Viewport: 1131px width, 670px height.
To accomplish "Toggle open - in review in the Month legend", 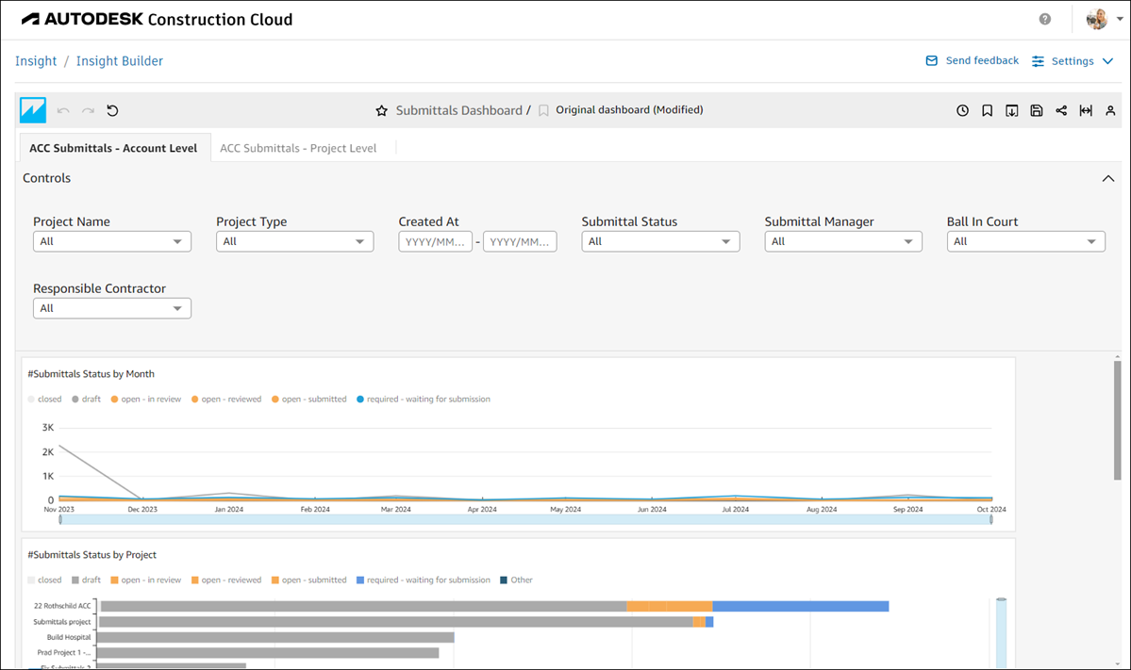I will pos(145,400).
